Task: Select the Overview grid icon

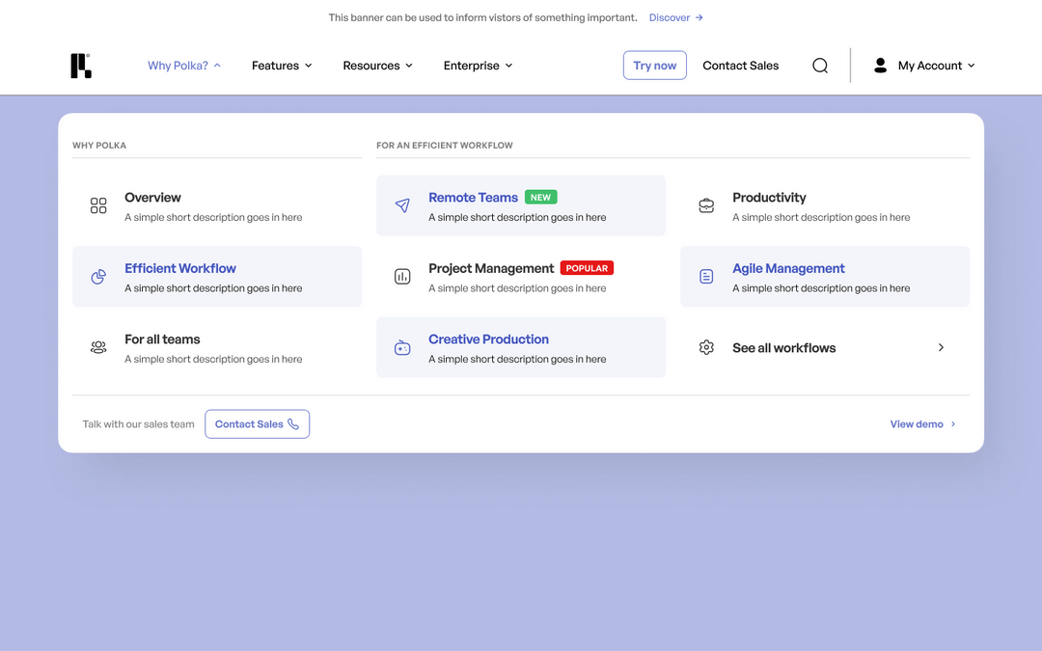Action: [x=97, y=205]
